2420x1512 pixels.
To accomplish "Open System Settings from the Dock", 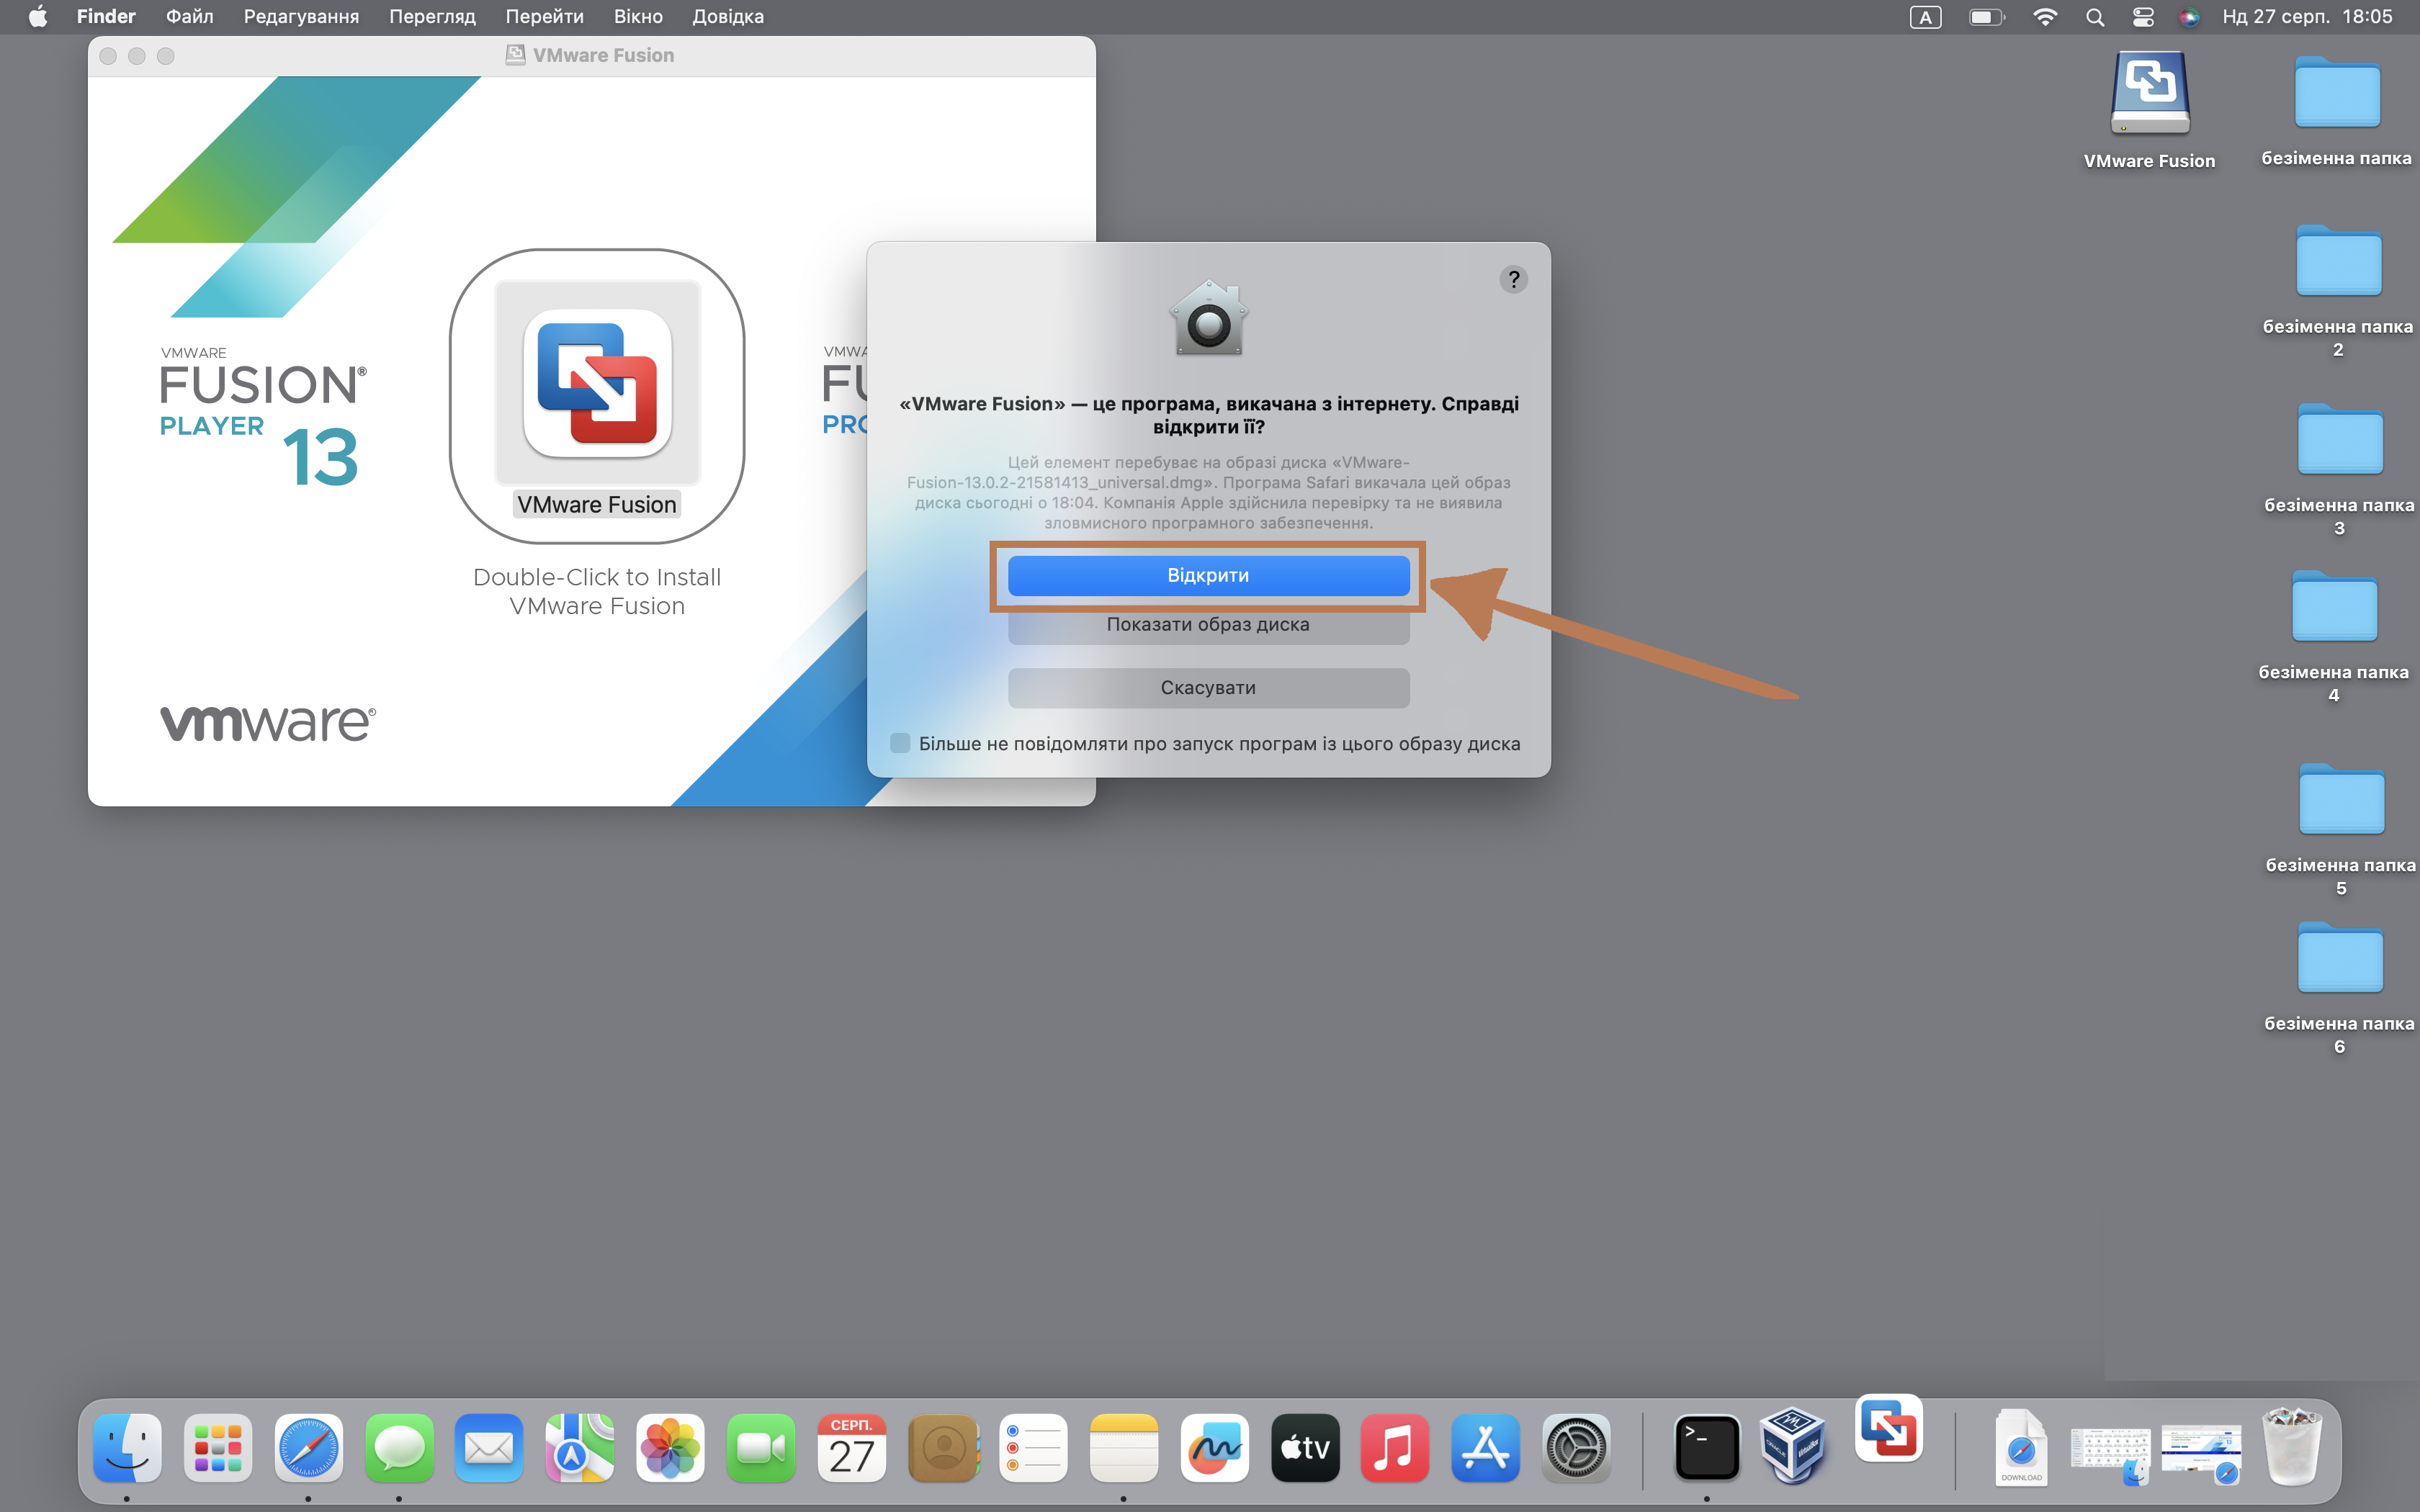I will click(x=1576, y=1447).
